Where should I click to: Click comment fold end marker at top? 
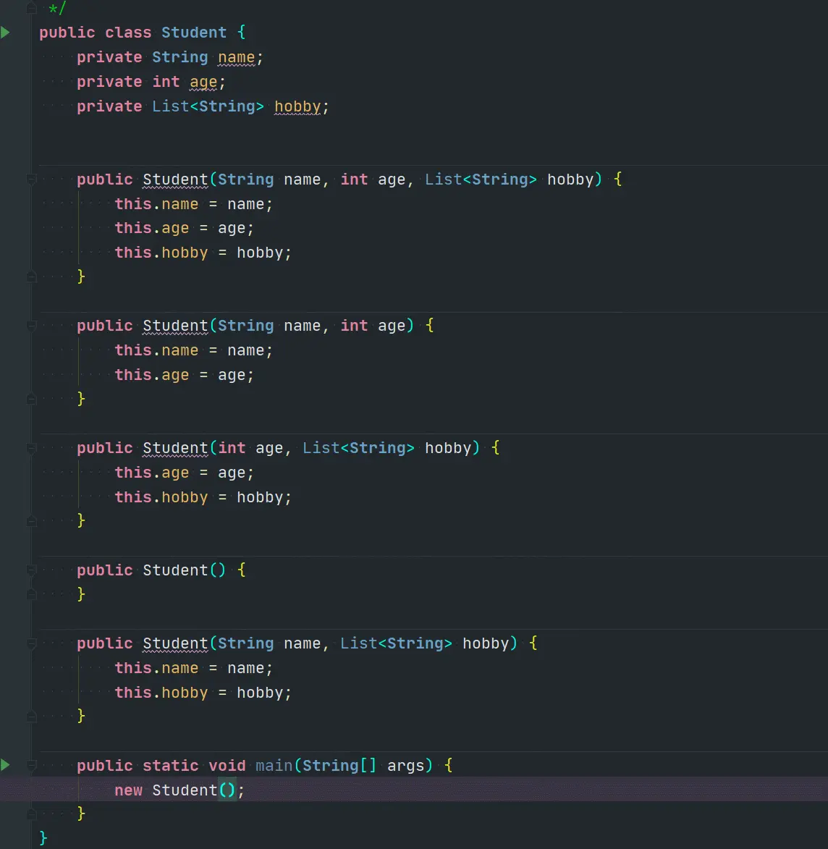point(31,8)
